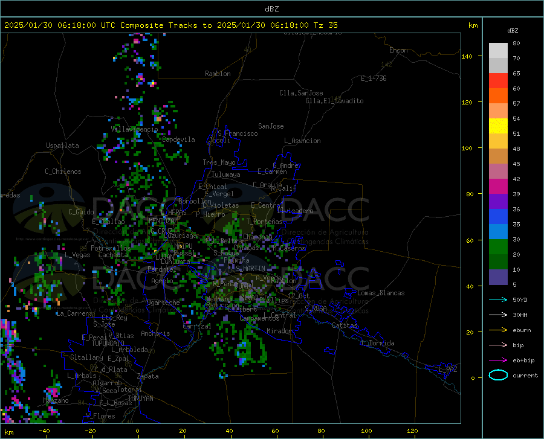The height and width of the screenshot is (439, 544).
Task: Click the 120 km tick on the horizontal axis
Action: pos(412,431)
